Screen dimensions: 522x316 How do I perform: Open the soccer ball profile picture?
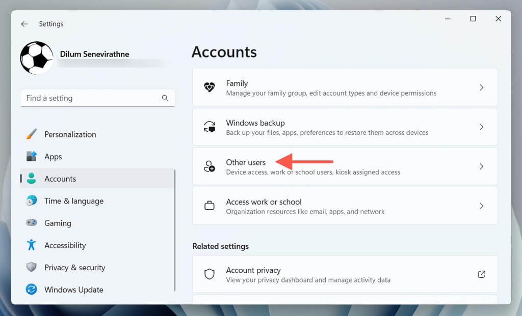37,58
